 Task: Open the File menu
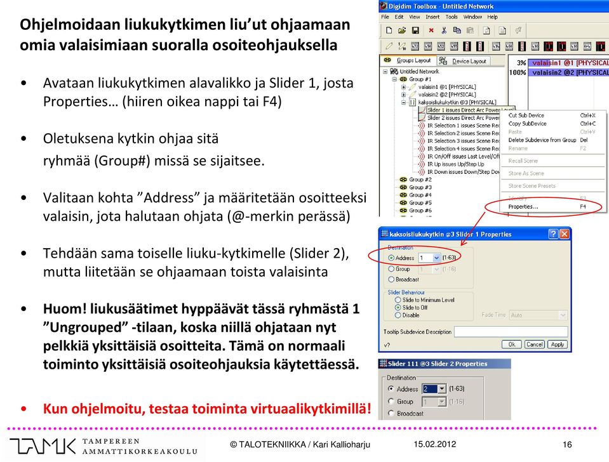pyautogui.click(x=385, y=16)
